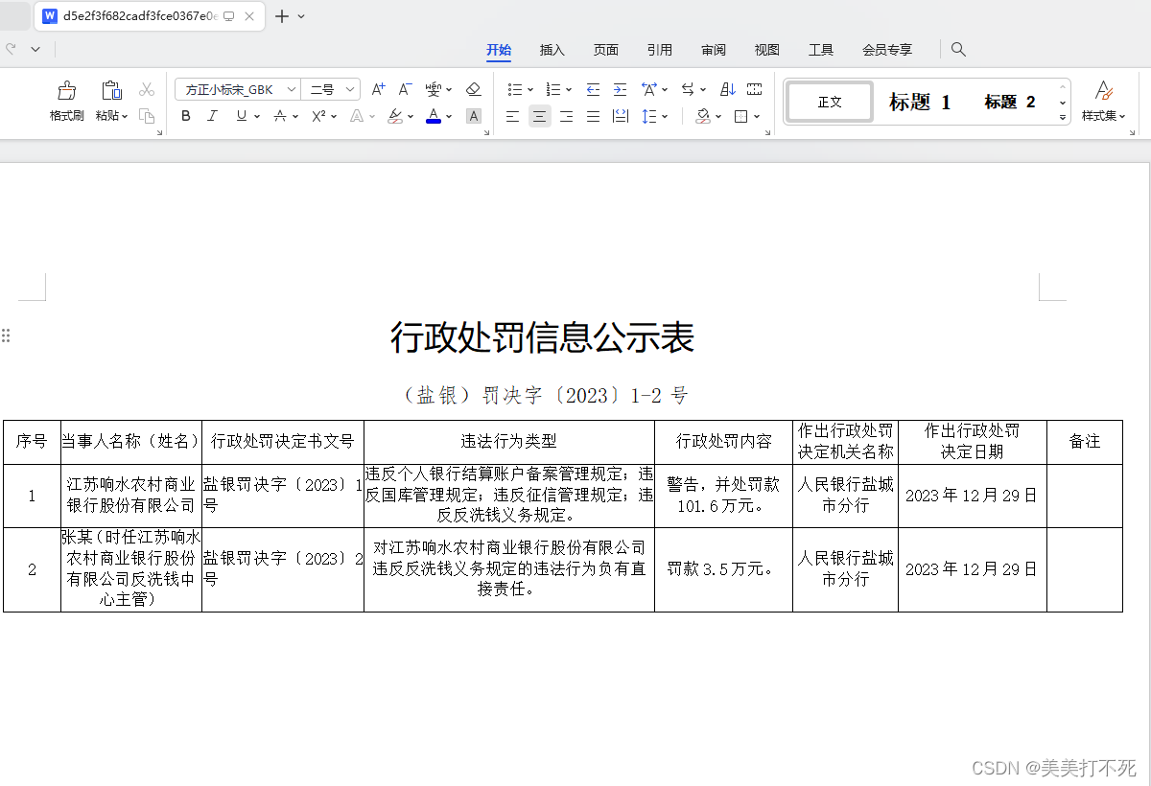
Task: Click the bulleted list icon
Action: click(515, 89)
